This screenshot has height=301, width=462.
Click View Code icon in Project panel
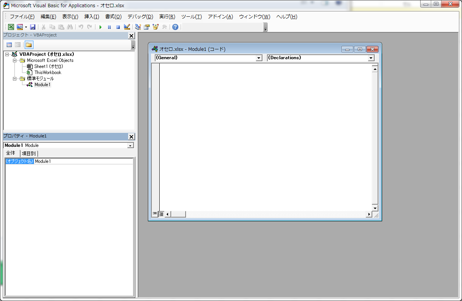pyautogui.click(x=9, y=45)
